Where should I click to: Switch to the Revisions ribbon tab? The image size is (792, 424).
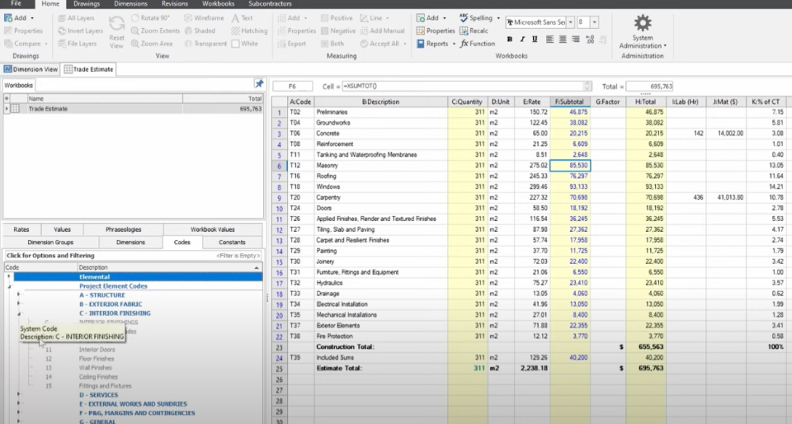point(175,3)
